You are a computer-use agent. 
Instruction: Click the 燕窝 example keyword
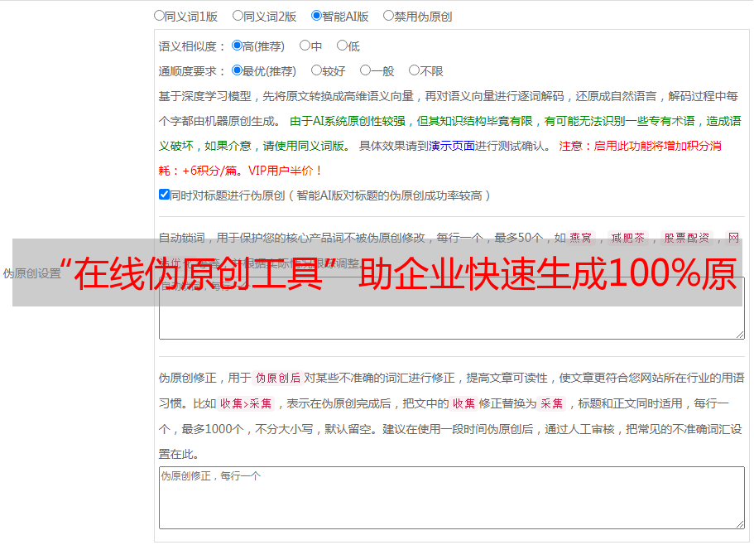(x=580, y=238)
